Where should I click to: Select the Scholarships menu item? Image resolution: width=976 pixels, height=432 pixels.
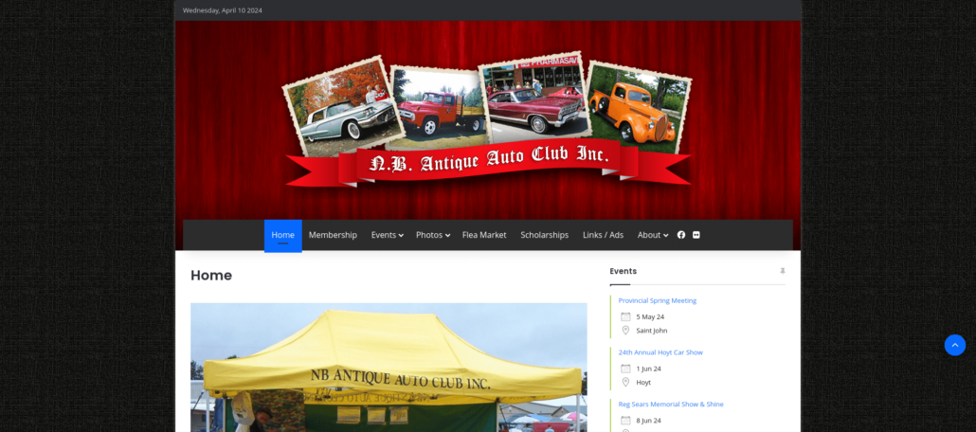[544, 235]
